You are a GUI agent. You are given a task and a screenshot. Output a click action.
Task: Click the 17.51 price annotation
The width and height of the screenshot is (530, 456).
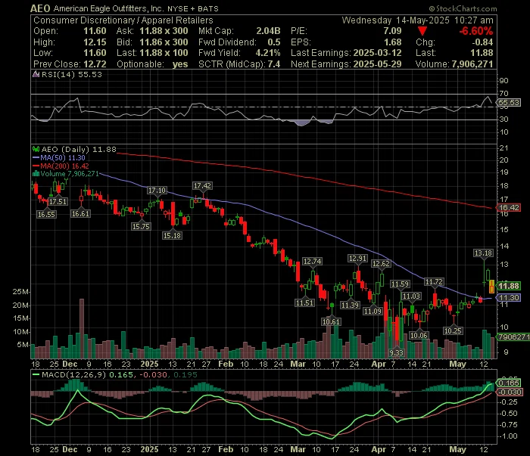coord(58,201)
